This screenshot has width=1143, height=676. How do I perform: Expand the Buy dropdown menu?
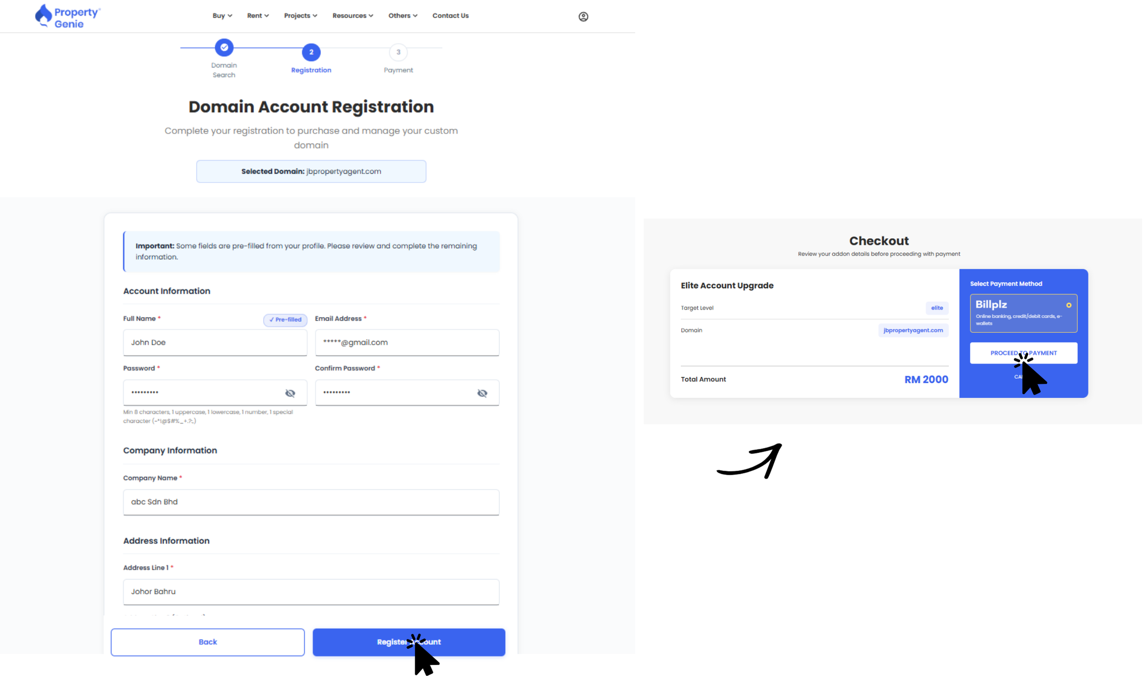point(222,16)
